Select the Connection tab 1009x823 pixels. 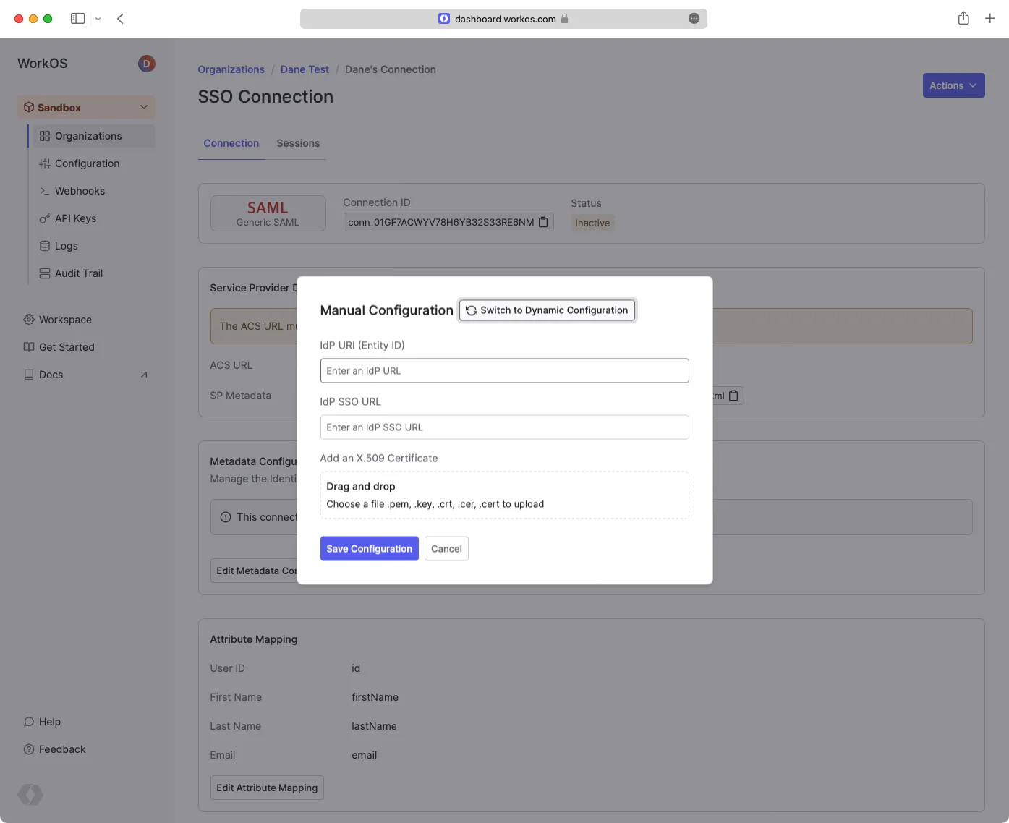click(231, 143)
